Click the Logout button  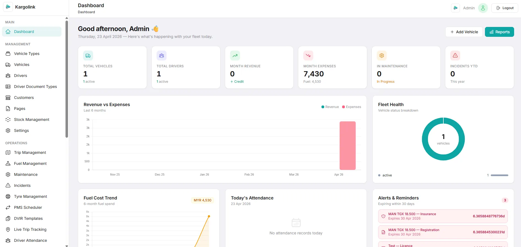click(505, 8)
